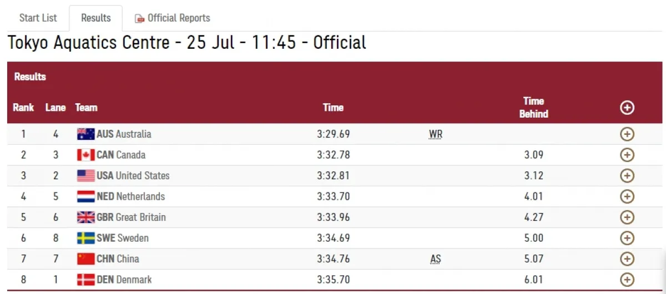Open the Official Reports tab

[172, 18]
